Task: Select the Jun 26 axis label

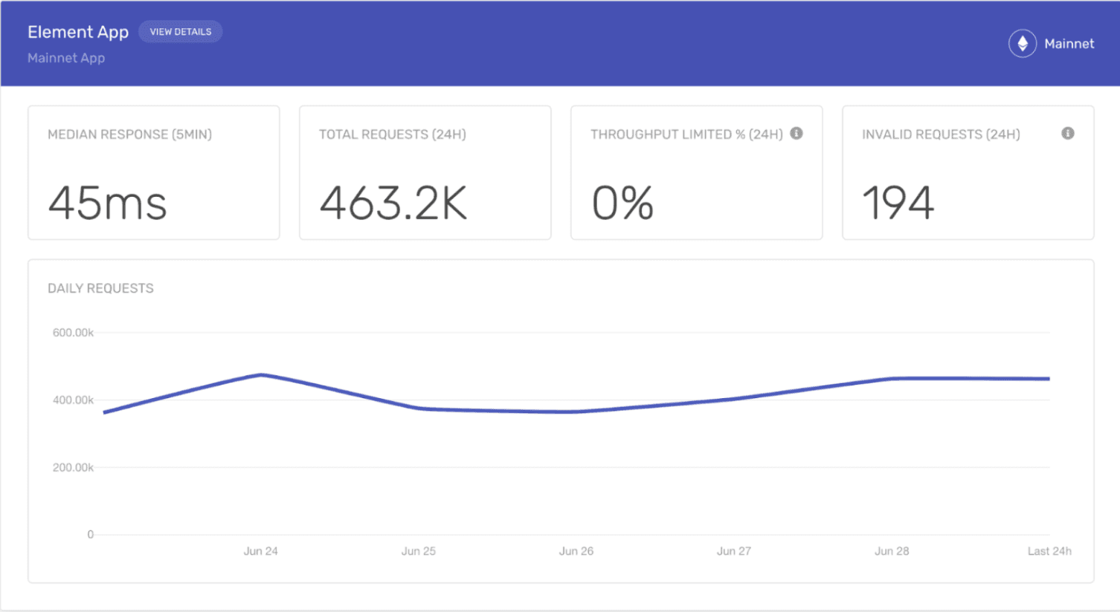Action: point(576,551)
